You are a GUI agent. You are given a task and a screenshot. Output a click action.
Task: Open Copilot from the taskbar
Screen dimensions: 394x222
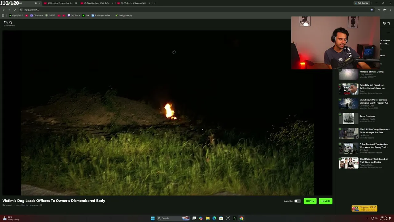(201, 218)
